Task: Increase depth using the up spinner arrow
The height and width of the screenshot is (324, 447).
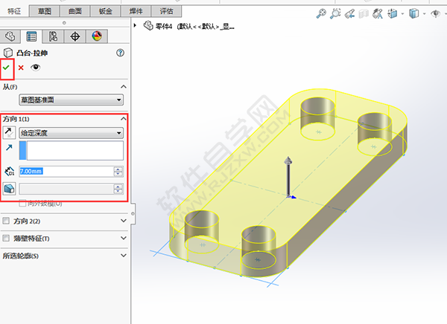Action: [118, 169]
